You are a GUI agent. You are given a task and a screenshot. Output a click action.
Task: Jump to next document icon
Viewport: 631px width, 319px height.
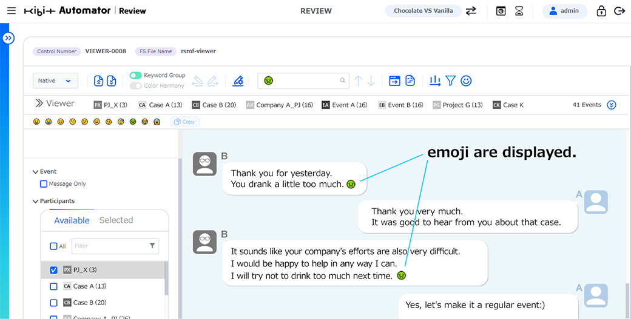[112, 81]
